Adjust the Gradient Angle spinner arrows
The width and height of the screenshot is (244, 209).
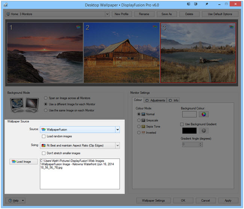tap(200, 144)
